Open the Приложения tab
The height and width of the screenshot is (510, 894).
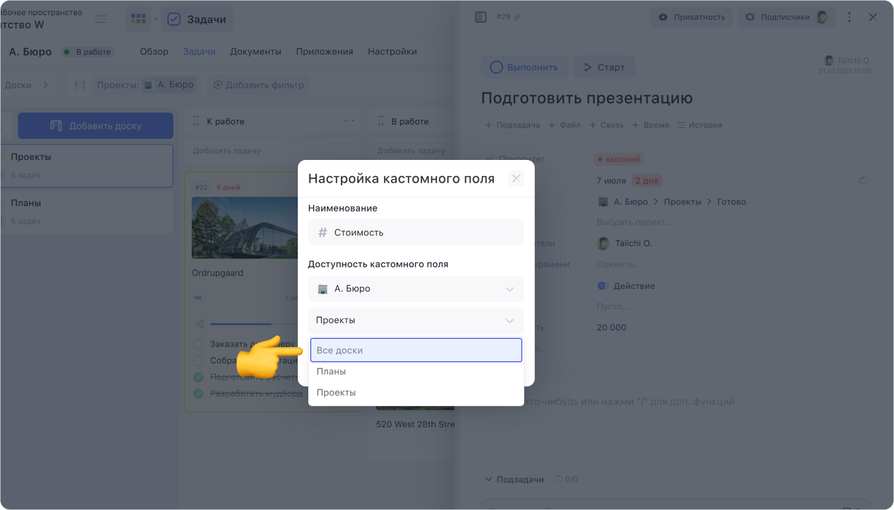coord(324,52)
